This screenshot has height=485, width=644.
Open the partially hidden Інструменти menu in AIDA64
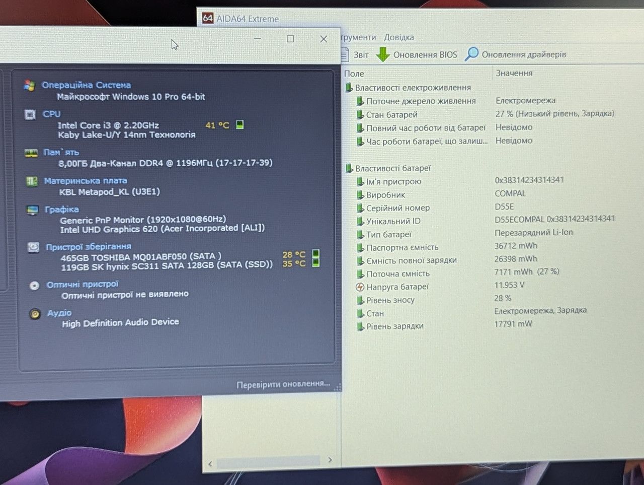click(x=358, y=37)
